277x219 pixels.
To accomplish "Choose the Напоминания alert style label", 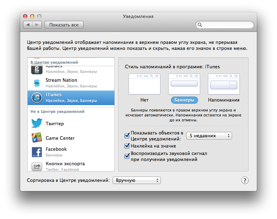I will tap(224, 100).
